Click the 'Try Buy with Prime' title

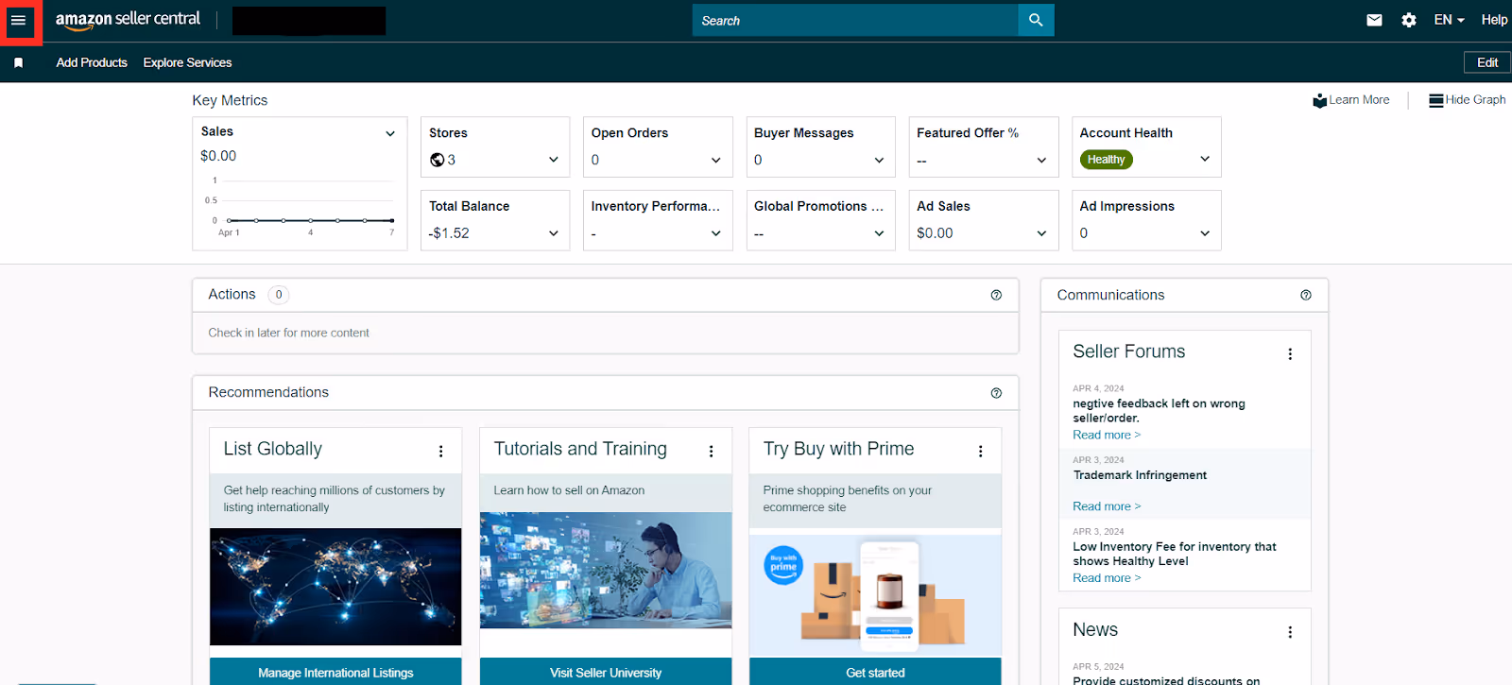pos(838,449)
